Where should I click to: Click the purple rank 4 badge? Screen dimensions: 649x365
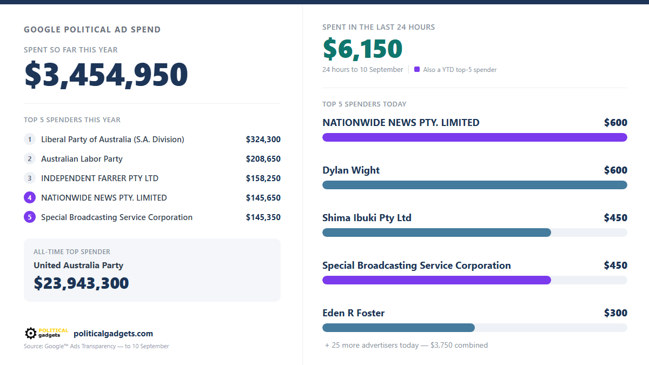click(x=30, y=198)
